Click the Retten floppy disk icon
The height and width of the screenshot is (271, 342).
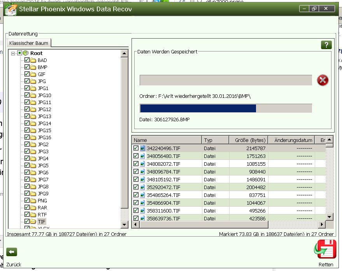coord(325,250)
